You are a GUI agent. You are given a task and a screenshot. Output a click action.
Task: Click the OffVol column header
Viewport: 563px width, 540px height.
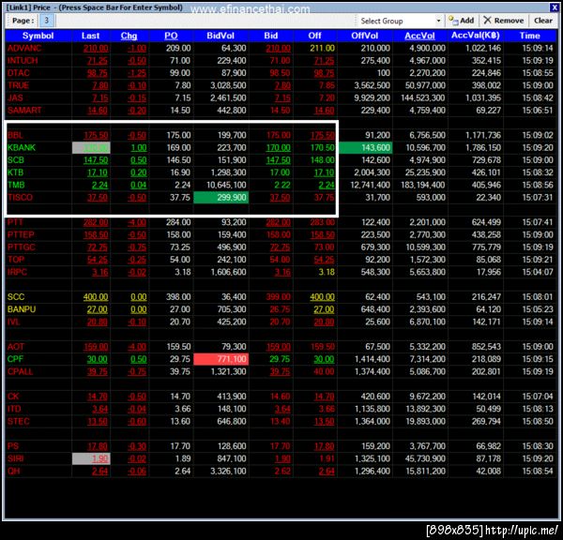(364, 36)
